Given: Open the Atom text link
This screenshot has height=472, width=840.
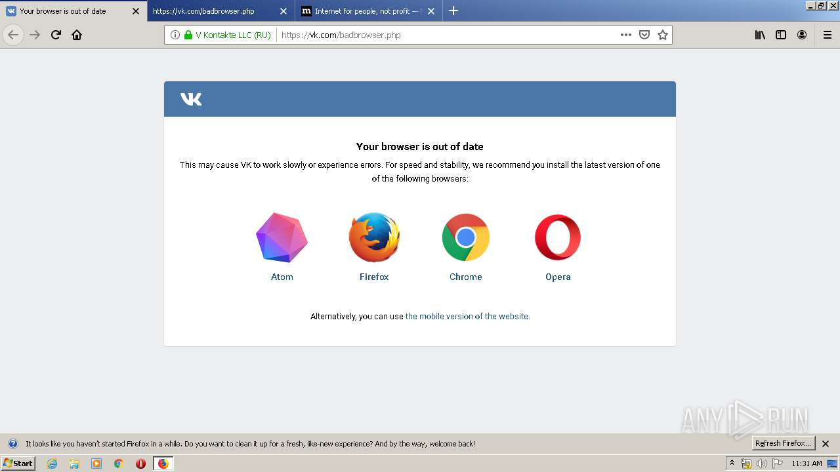Looking at the screenshot, I should (282, 277).
